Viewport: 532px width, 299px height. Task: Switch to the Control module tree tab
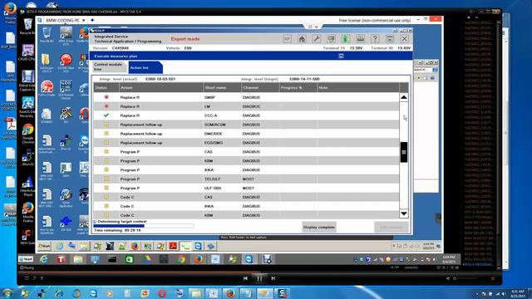click(109, 66)
